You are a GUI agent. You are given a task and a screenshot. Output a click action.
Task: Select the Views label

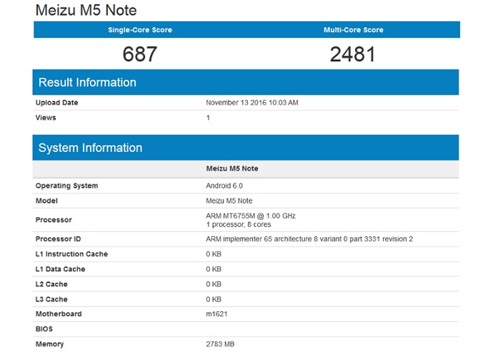46,118
